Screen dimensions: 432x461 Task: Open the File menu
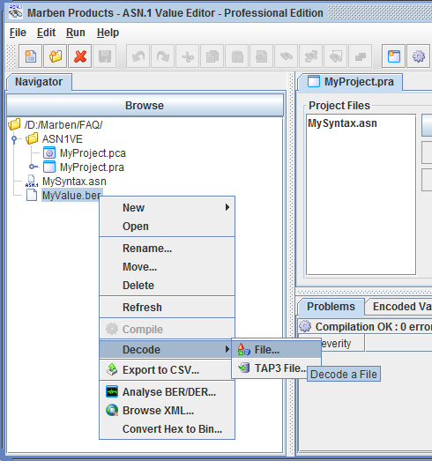point(18,33)
